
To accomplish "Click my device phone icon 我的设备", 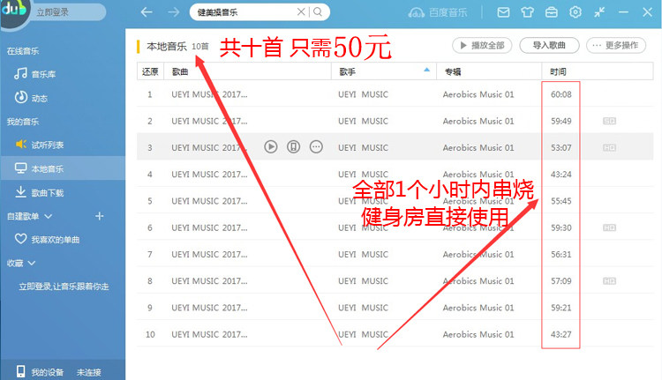I will [x=20, y=371].
